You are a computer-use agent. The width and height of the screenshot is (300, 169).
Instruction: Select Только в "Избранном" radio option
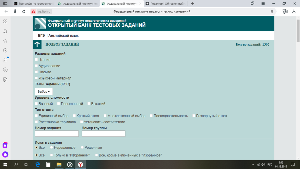(x=51, y=155)
